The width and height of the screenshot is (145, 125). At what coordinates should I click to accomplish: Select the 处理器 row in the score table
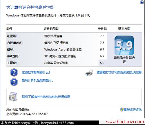point(57,36)
